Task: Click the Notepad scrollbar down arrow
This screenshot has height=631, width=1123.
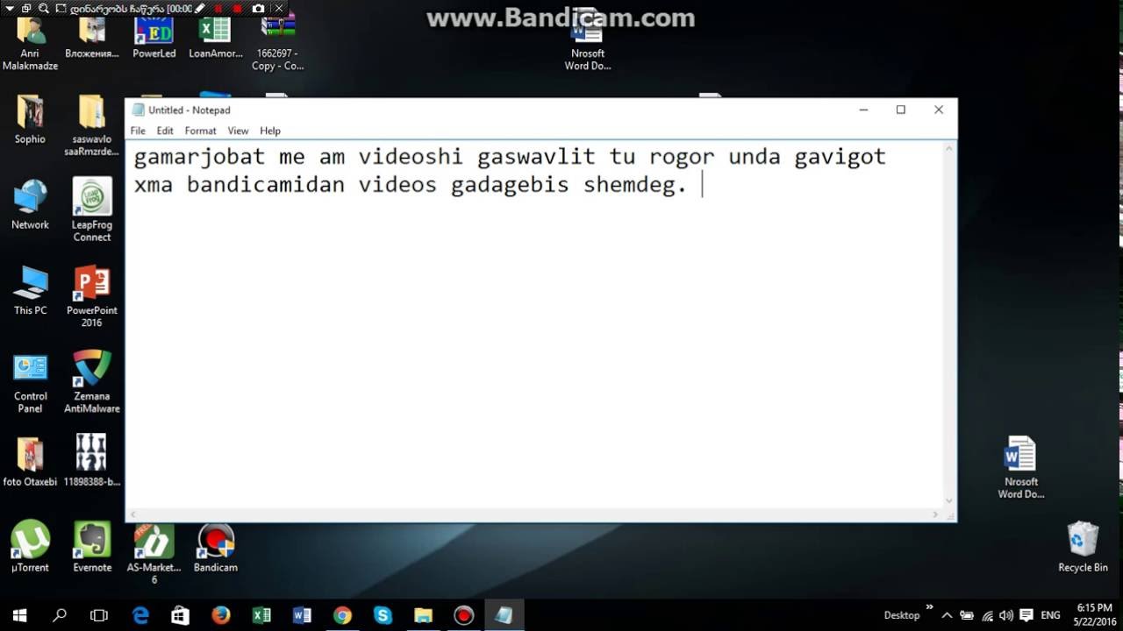Action: 949,500
